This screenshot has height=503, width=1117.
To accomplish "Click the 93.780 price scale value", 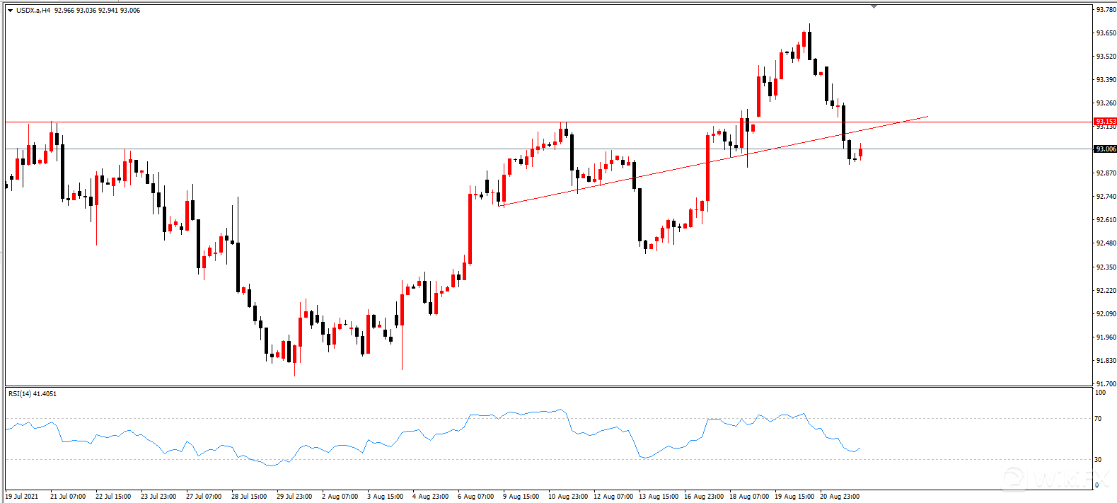I will pyautogui.click(x=1106, y=10).
